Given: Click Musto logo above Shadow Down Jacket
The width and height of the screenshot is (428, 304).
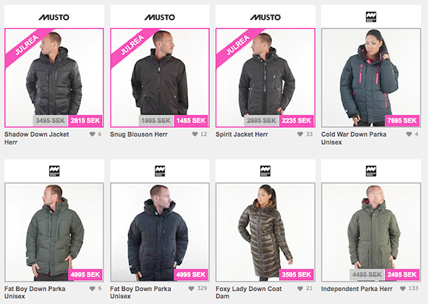Looking at the screenshot, I should (x=54, y=17).
